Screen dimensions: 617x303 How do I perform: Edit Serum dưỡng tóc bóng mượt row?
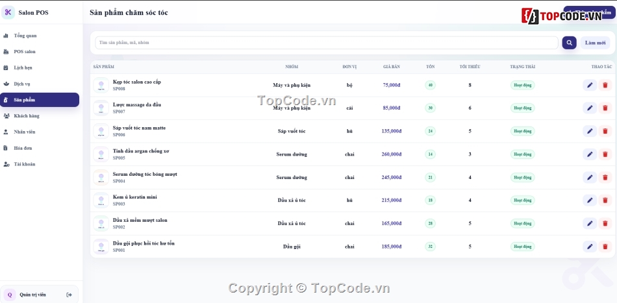click(x=590, y=178)
